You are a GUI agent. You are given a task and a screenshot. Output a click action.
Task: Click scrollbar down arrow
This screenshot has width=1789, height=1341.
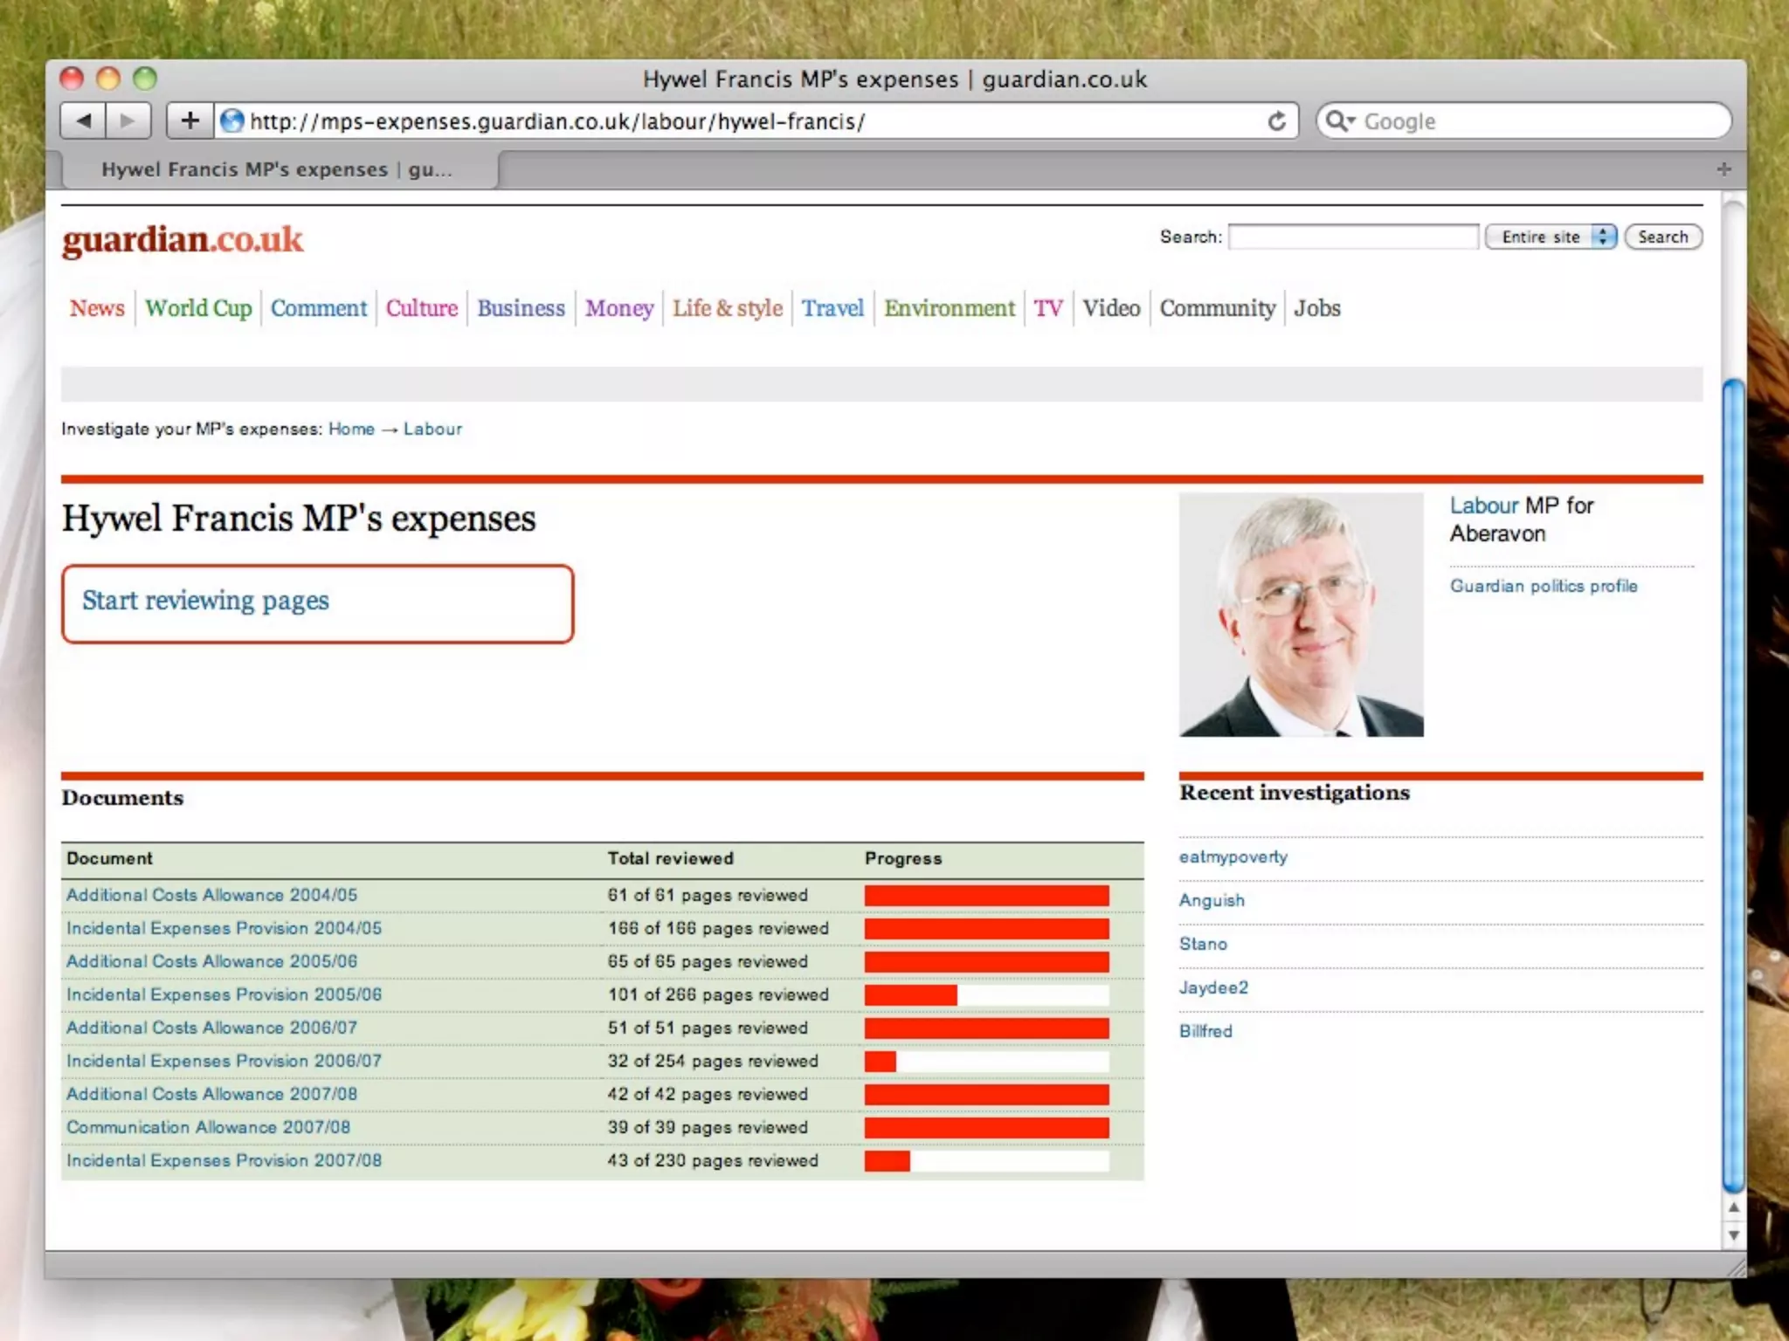click(1733, 1235)
